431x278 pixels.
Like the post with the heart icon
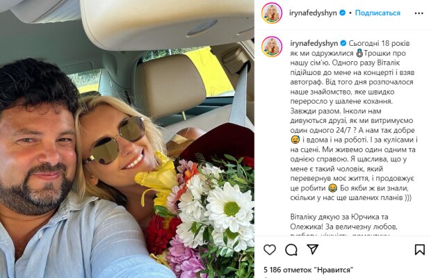click(270, 250)
